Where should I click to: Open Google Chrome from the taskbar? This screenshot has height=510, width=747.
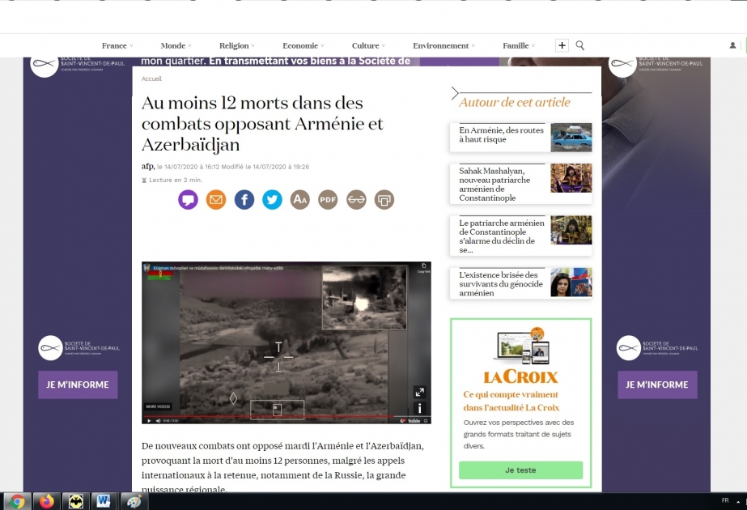[x=17, y=501]
